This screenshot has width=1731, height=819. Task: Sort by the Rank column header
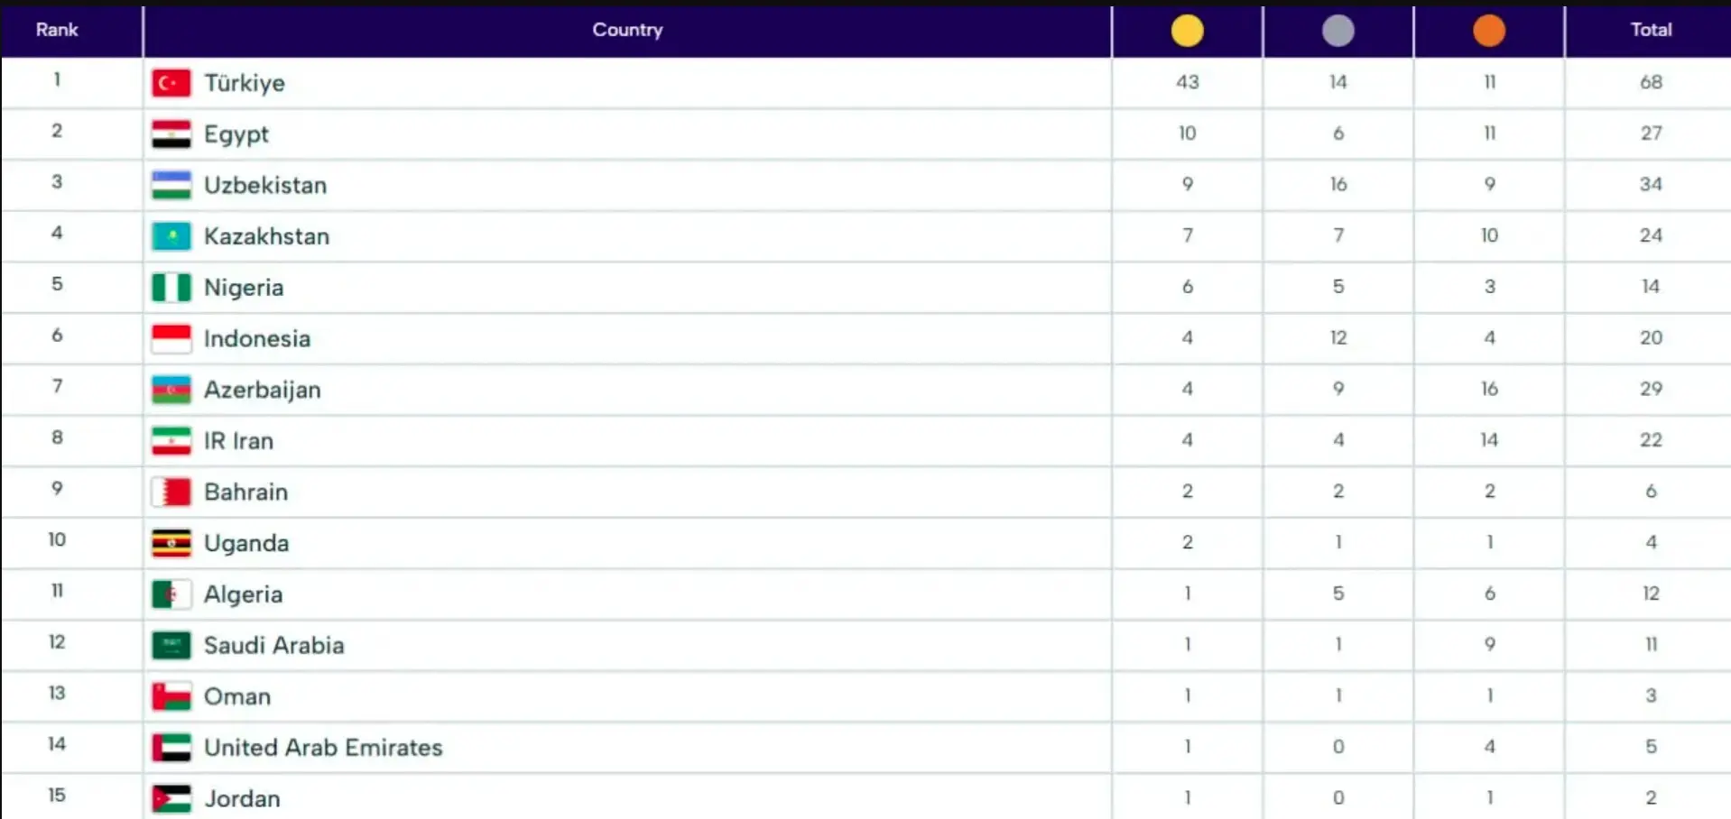click(57, 30)
